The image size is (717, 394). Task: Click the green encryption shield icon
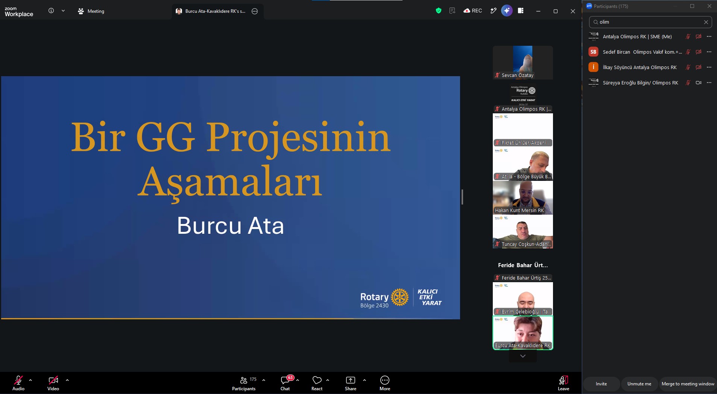click(438, 11)
